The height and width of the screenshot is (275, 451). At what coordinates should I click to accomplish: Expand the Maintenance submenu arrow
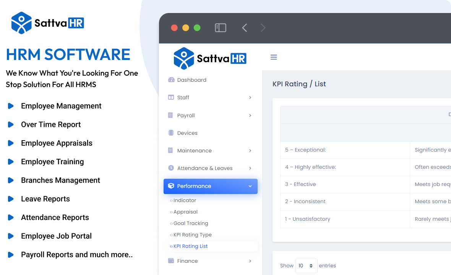(x=250, y=151)
